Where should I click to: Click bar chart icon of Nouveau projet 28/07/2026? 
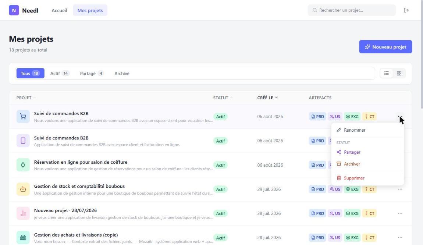23,213
